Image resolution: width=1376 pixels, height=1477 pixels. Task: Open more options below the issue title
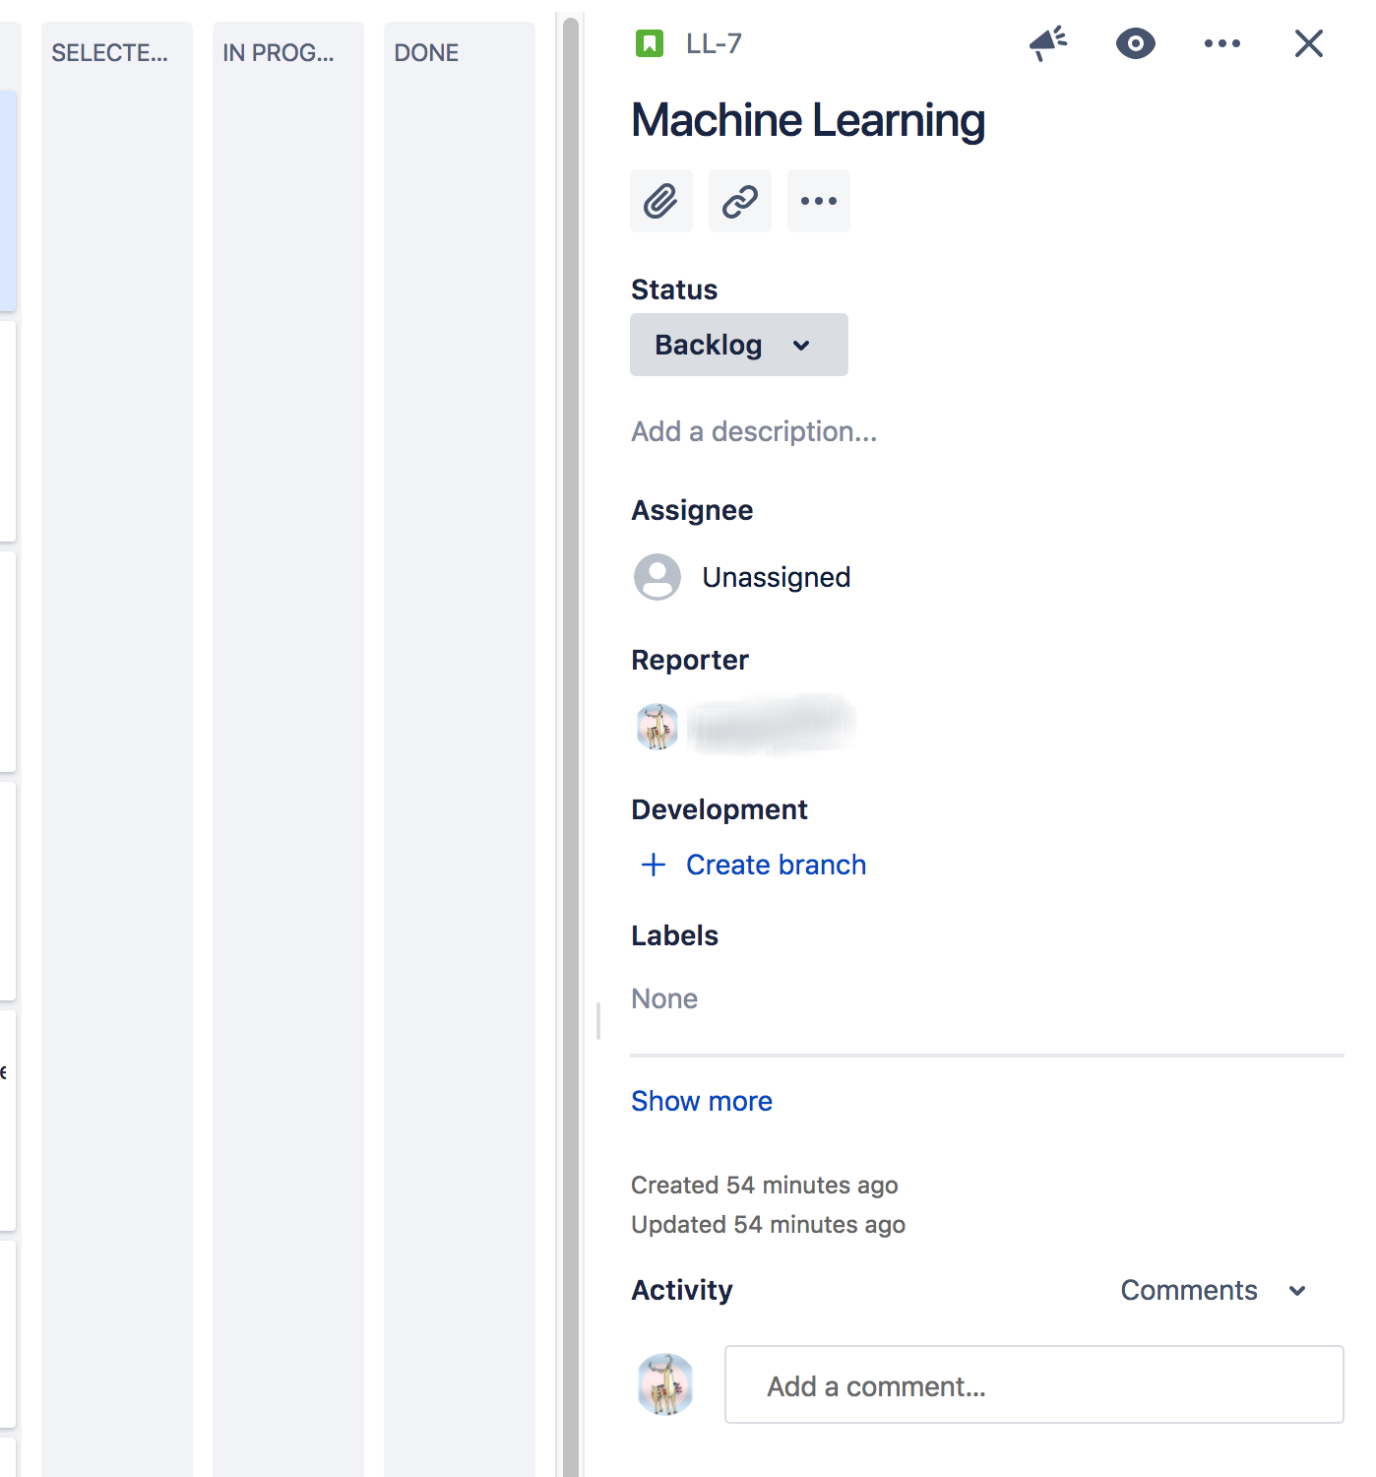tap(819, 201)
